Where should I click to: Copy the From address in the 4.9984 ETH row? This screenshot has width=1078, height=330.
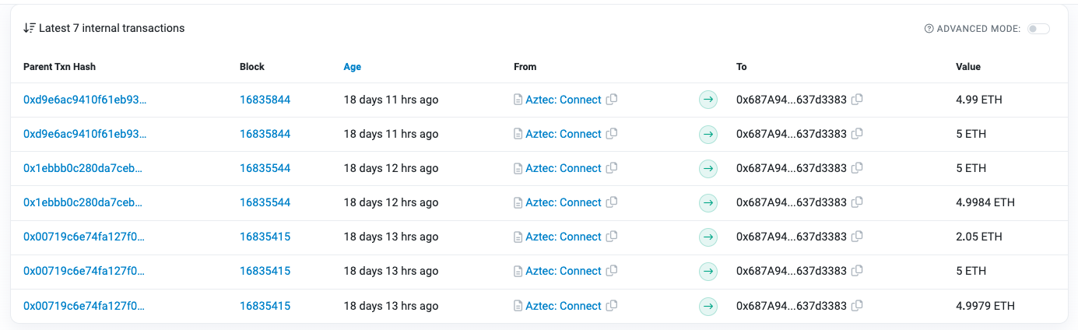click(x=612, y=202)
